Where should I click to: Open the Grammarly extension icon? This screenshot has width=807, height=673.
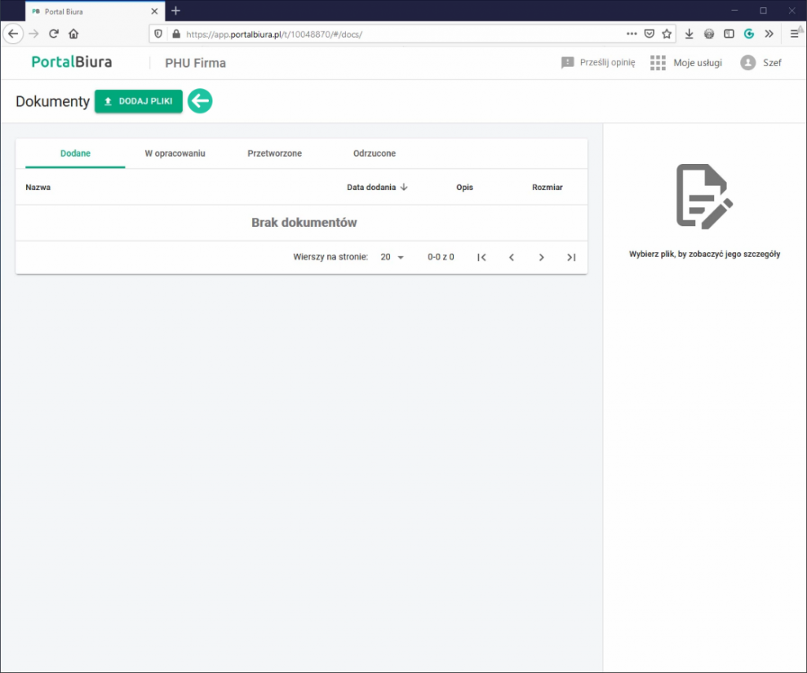(x=749, y=34)
